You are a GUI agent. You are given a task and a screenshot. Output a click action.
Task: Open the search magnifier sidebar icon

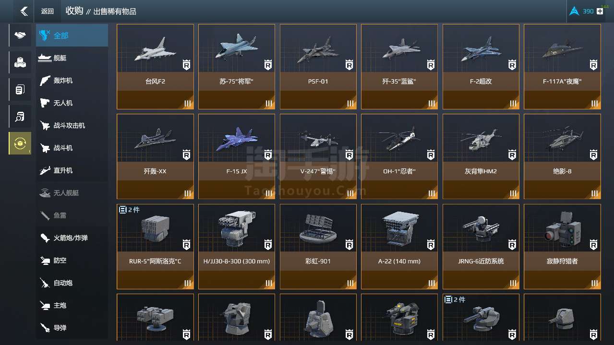[x=20, y=116]
